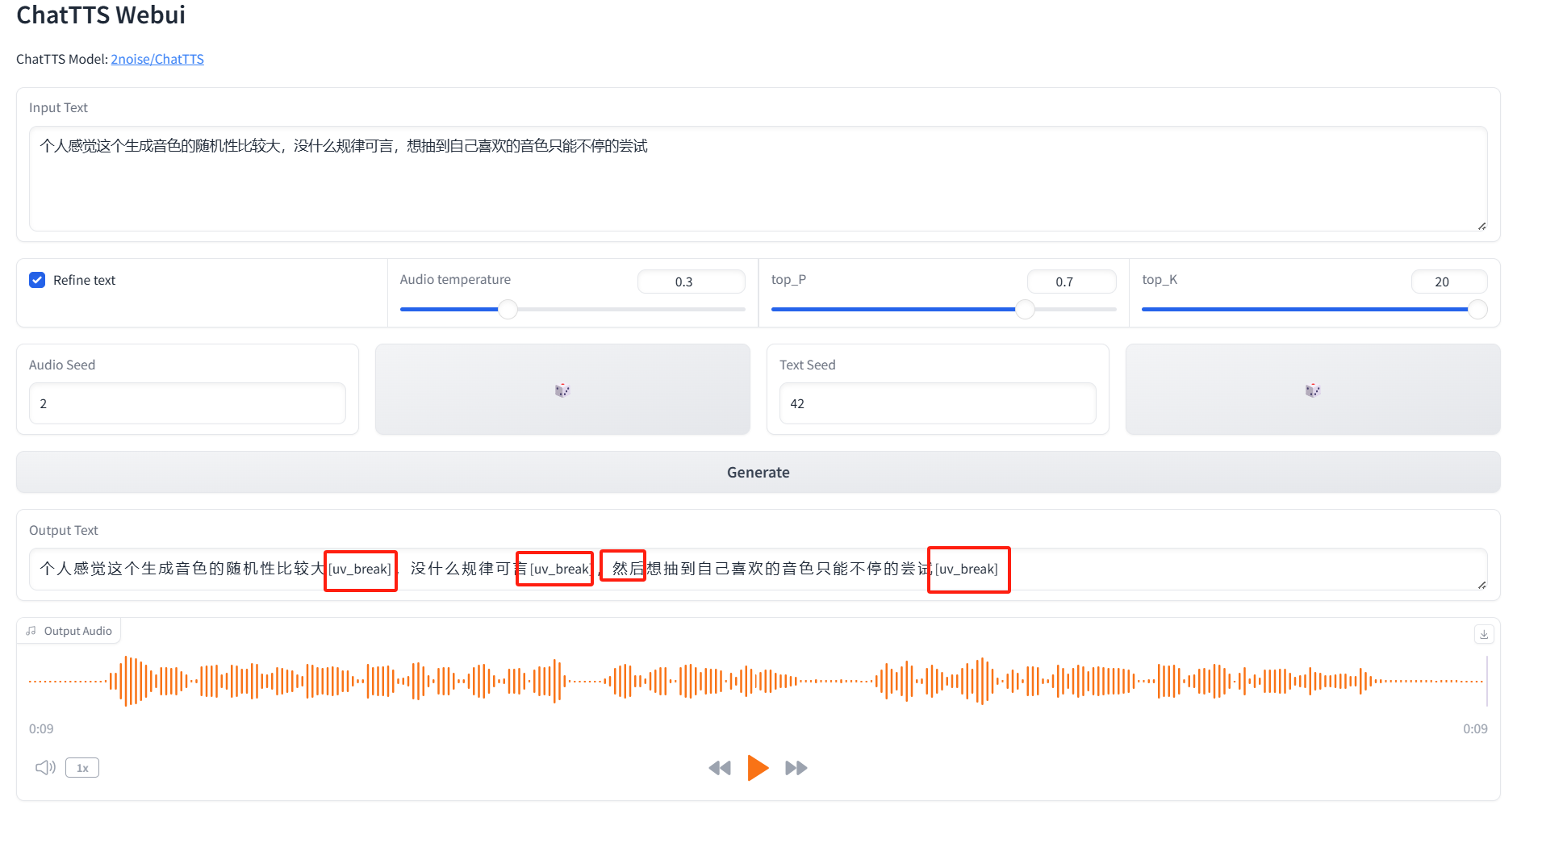Mute audio using the speaker icon
The width and height of the screenshot is (1542, 847).
tap(44, 767)
